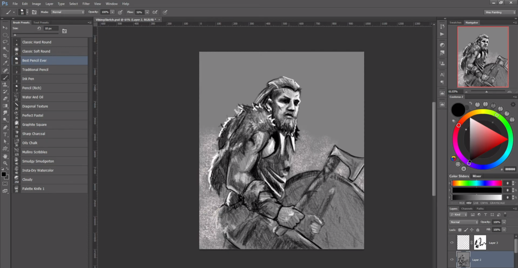Click the Navigator preview thumbnail
Image resolution: width=518 pixels, height=268 pixels.
483,57
